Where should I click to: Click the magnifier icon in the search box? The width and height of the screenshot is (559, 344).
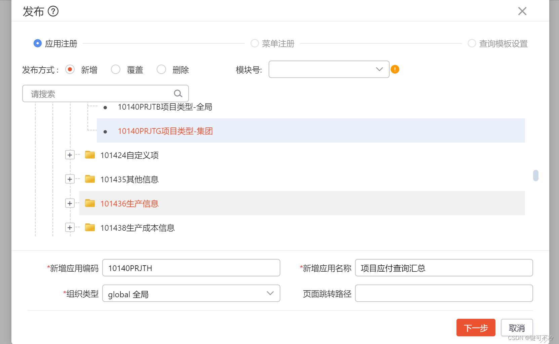click(x=178, y=93)
